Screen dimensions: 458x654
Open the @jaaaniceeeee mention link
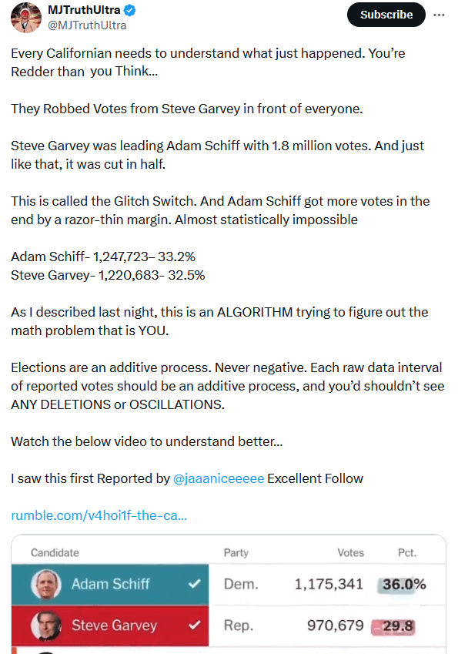(219, 478)
